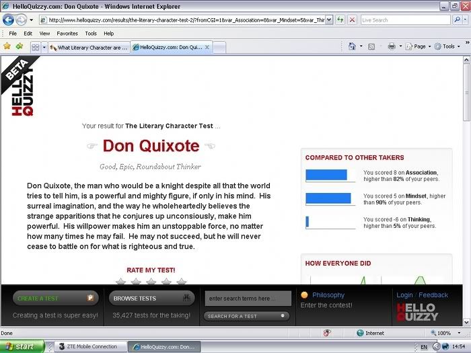
Task: Open the Page toolbar menu
Action: point(418,46)
